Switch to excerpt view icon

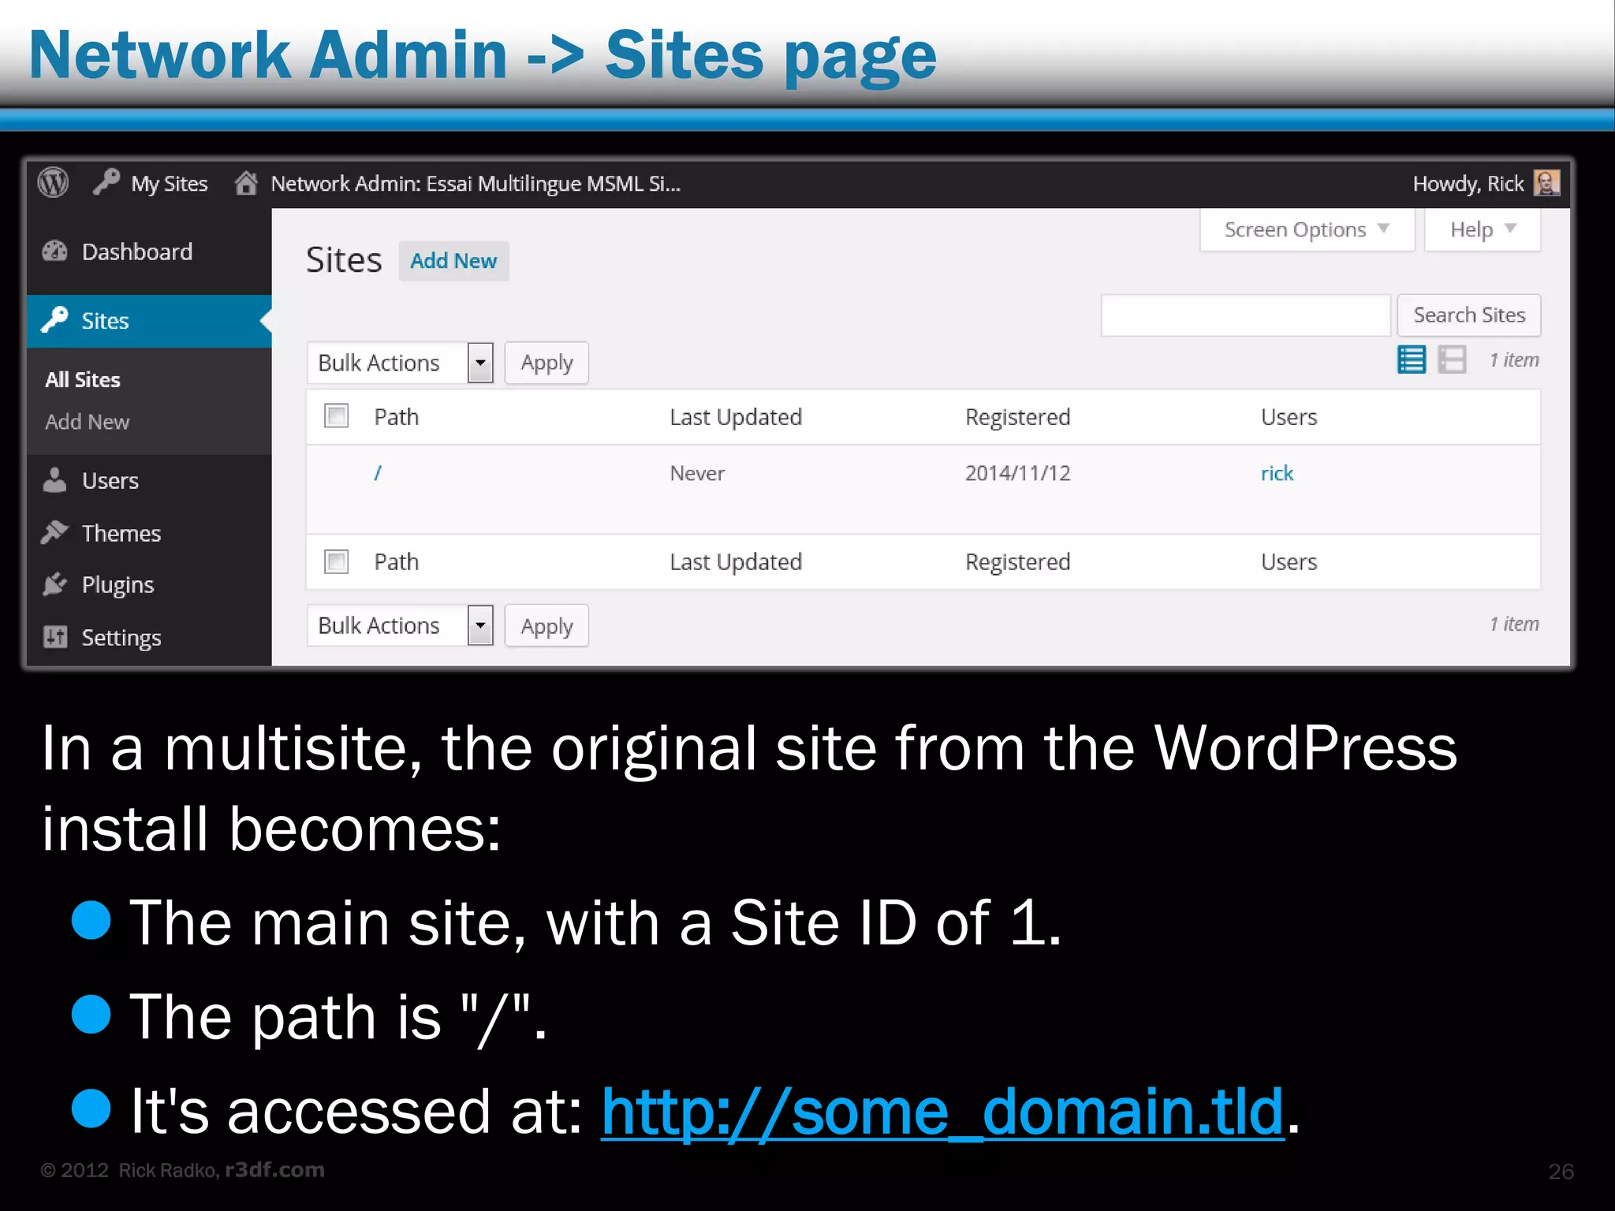click(x=1452, y=360)
